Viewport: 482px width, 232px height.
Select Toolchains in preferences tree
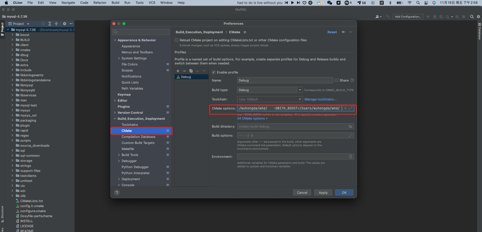[130, 125]
